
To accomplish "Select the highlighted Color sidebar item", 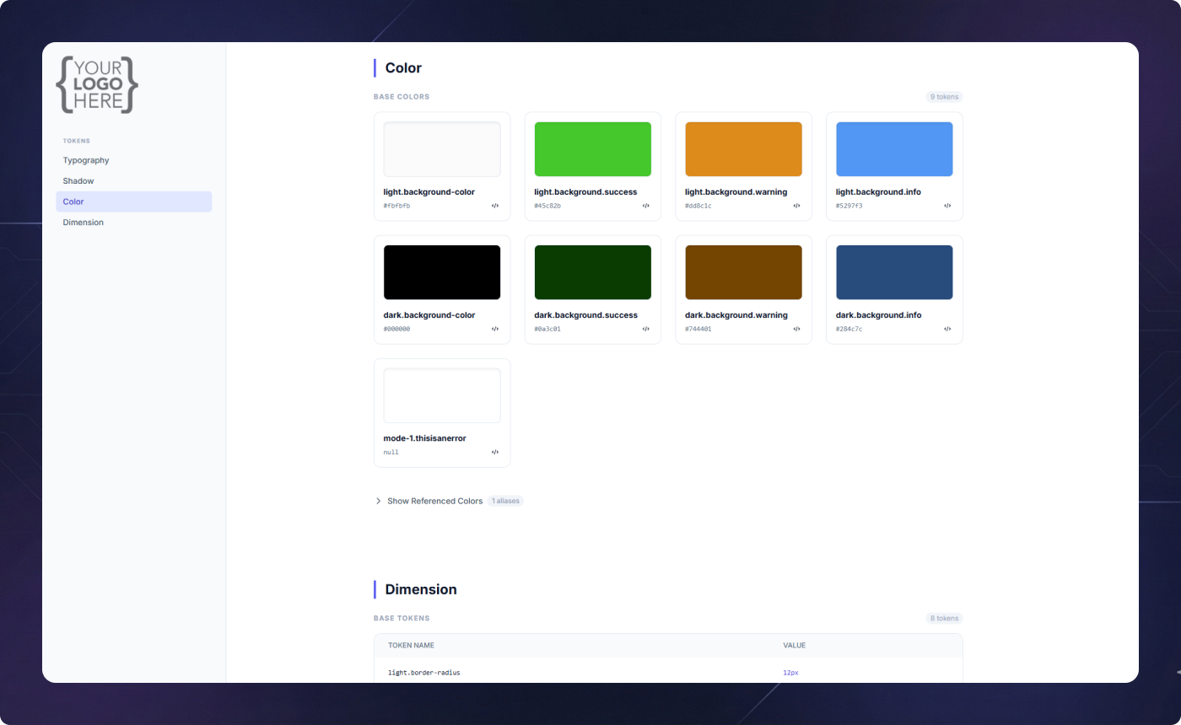I will point(73,201).
